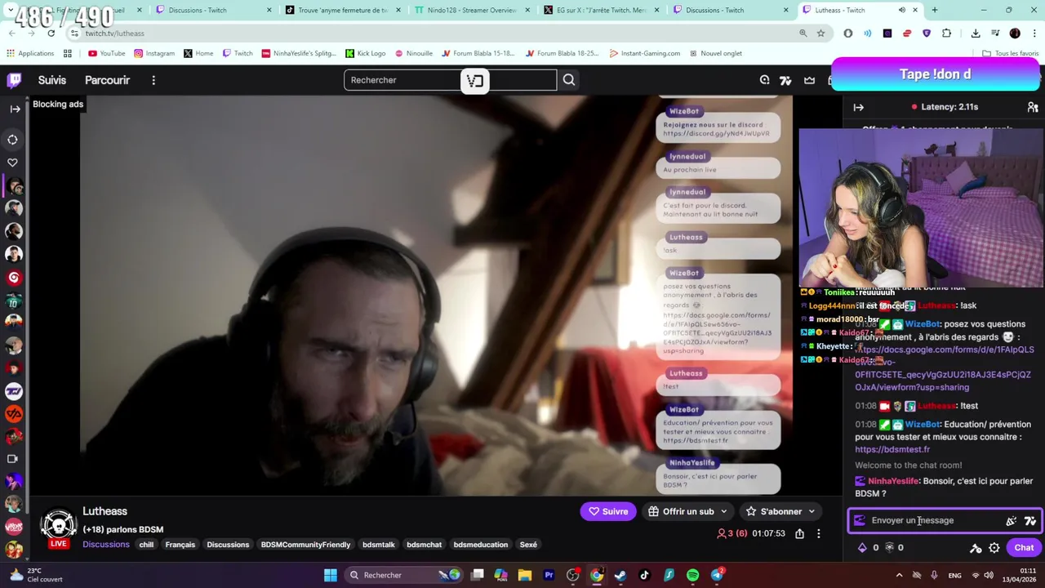This screenshot has width=1045, height=588.
Task: Click the share stream icon
Action: [x=799, y=533]
